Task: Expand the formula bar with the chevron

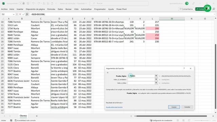Action: pos(215,14)
